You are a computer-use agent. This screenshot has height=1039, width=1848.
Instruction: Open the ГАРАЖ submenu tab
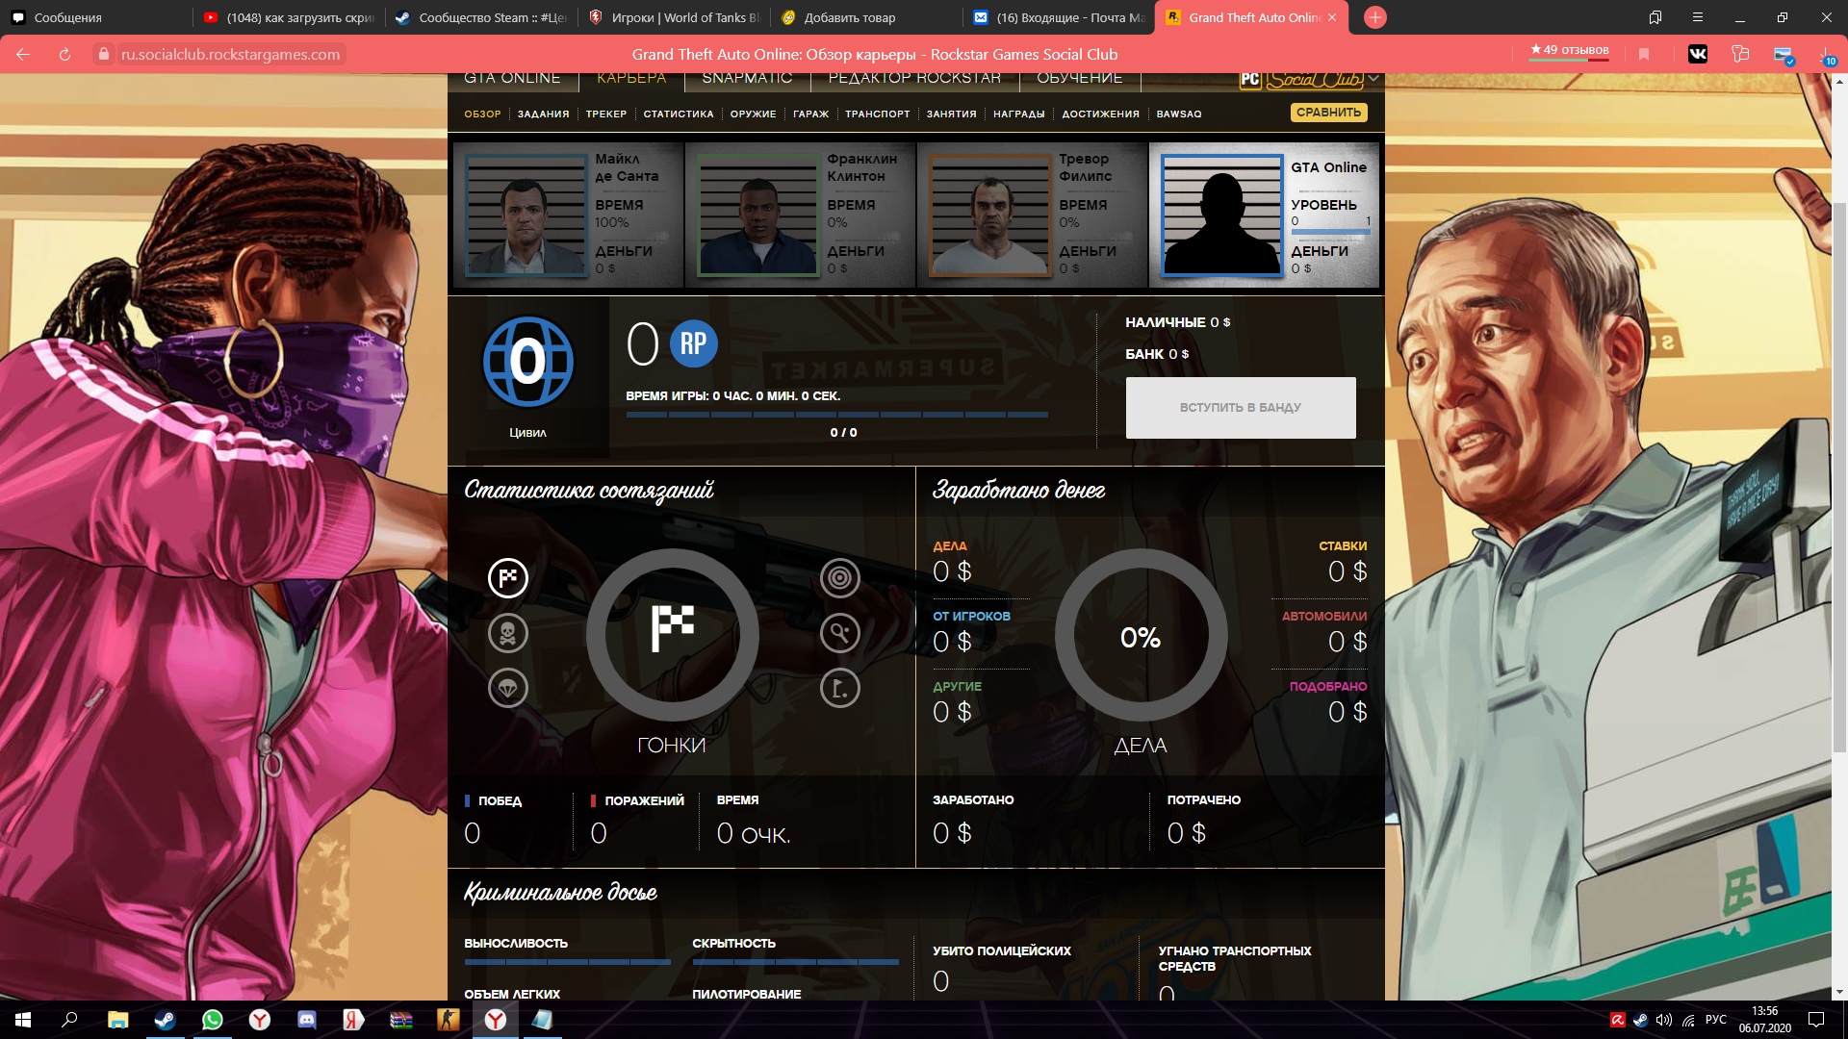coord(810,114)
